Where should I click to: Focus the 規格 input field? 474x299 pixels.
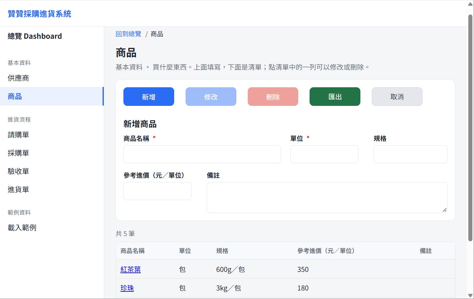(x=411, y=154)
